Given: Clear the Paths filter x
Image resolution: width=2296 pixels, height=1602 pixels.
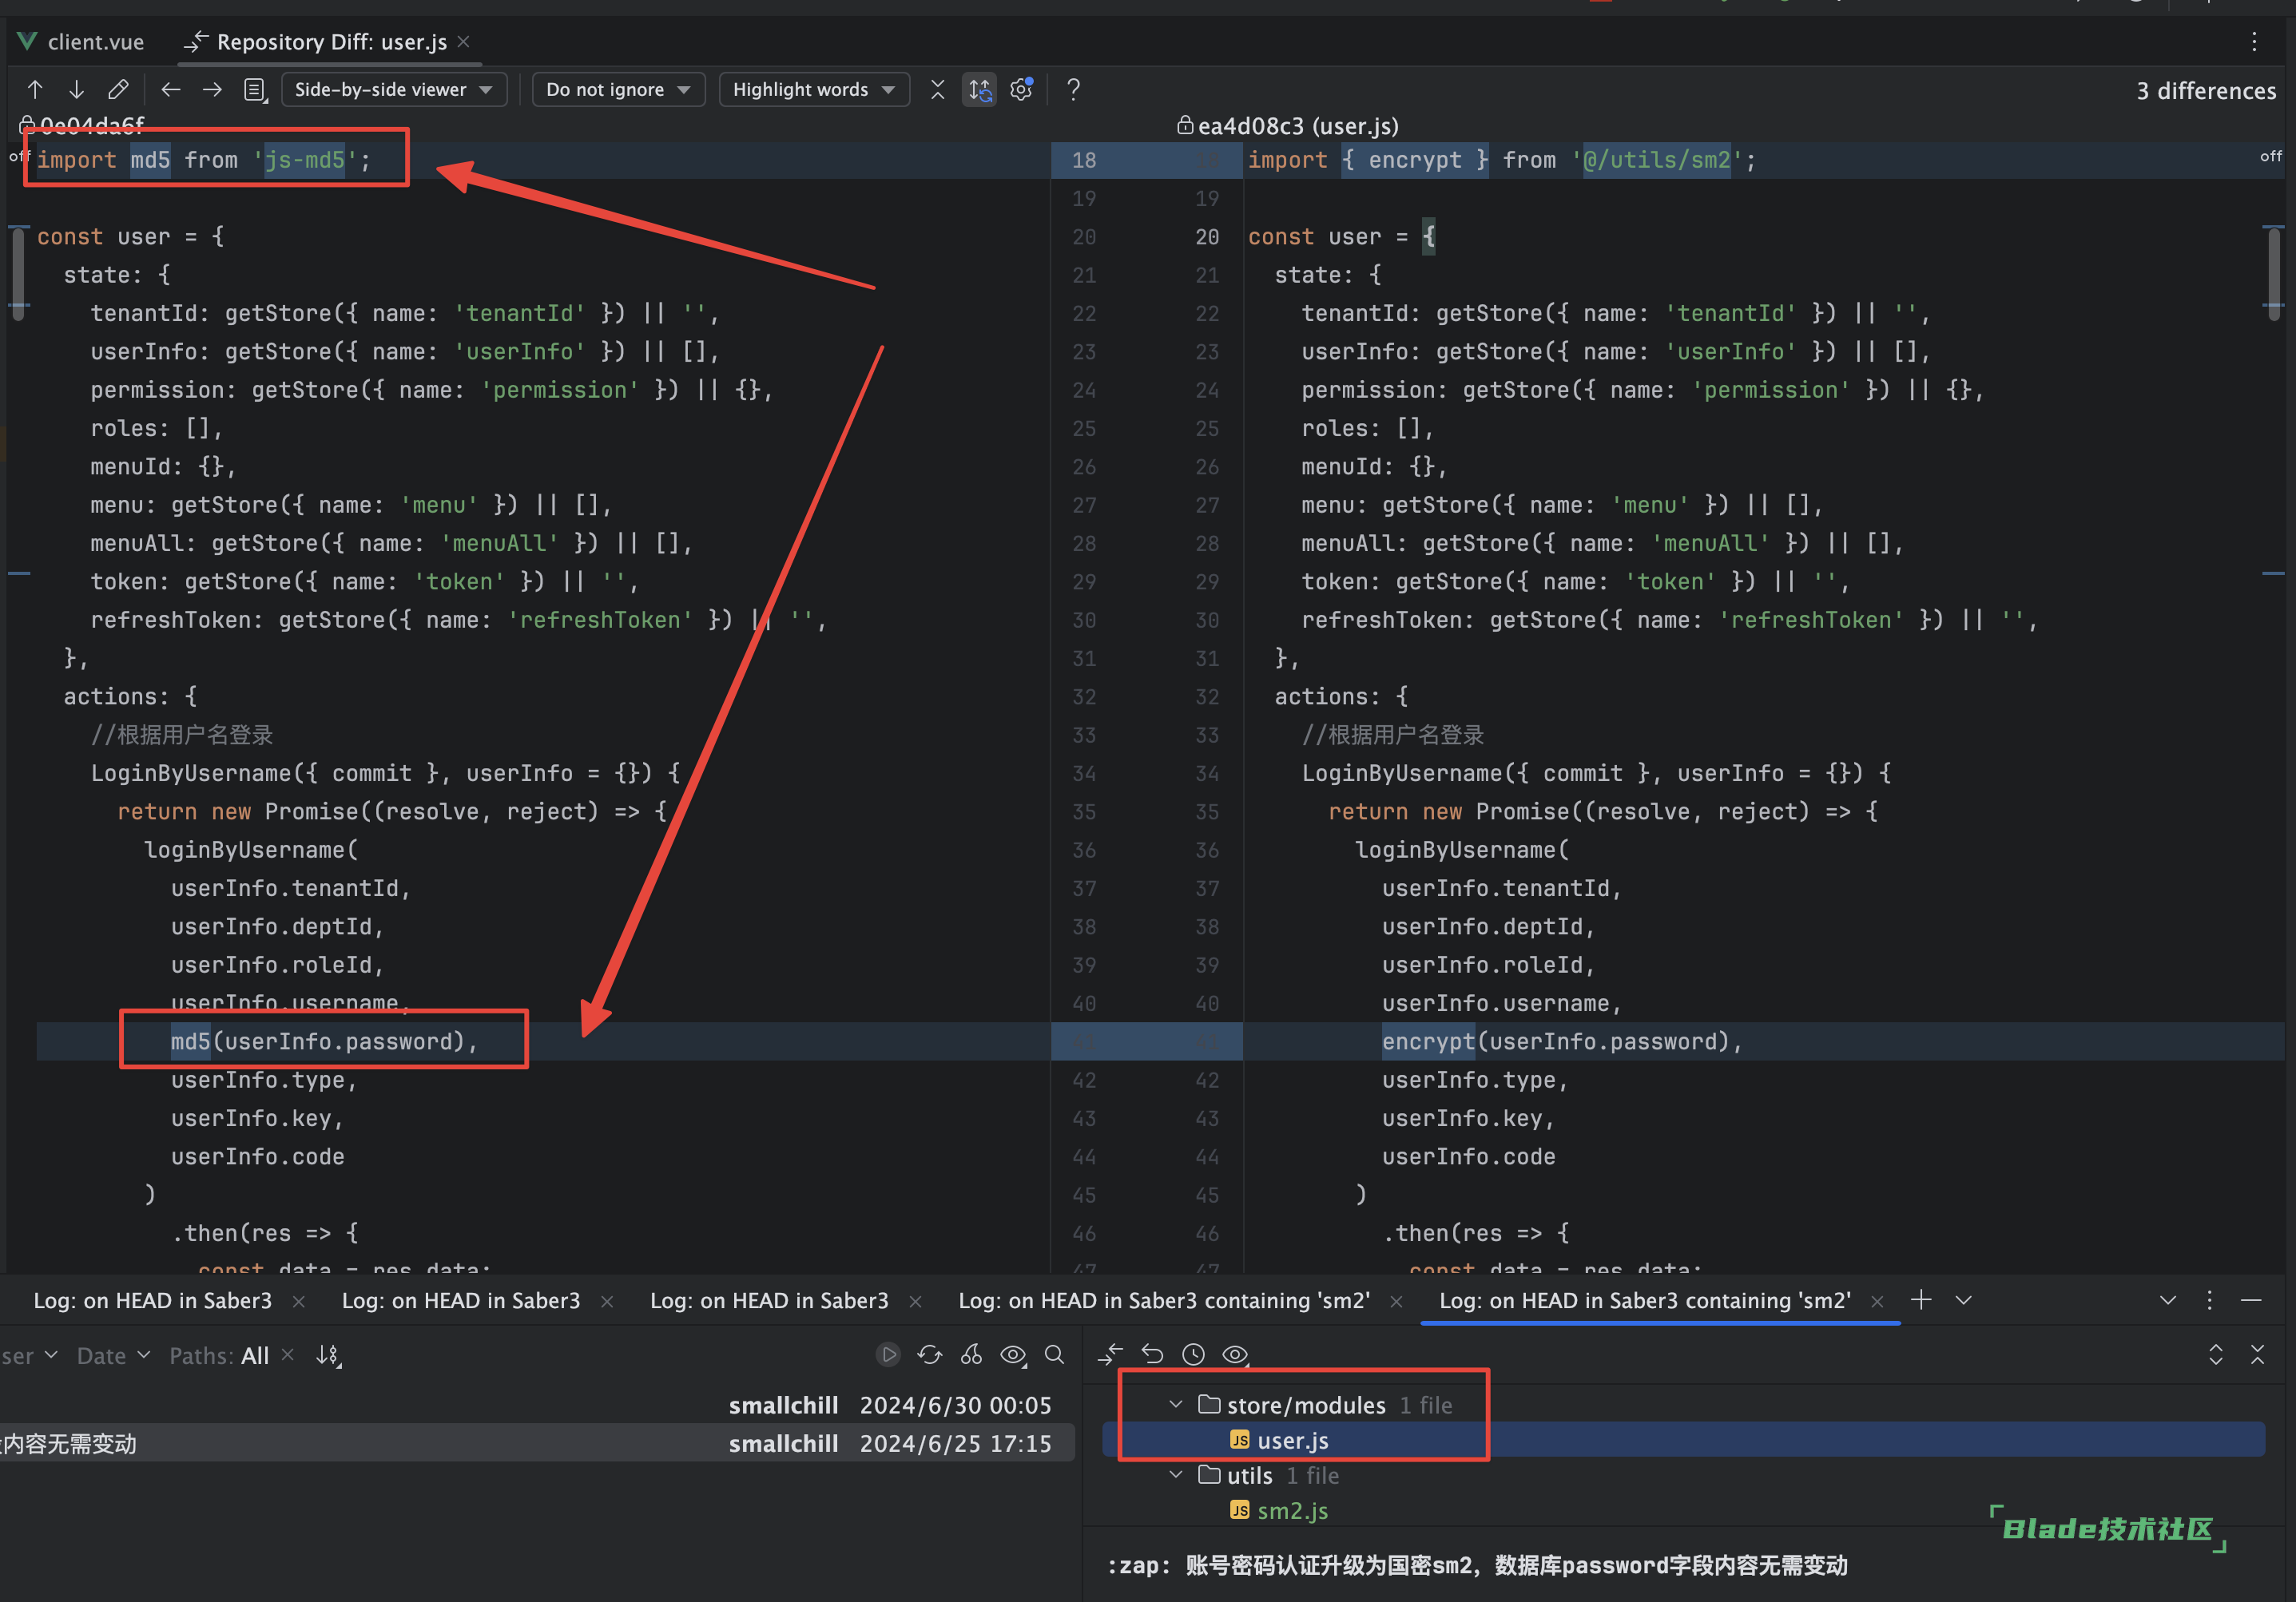Looking at the screenshot, I should pos(288,1354).
